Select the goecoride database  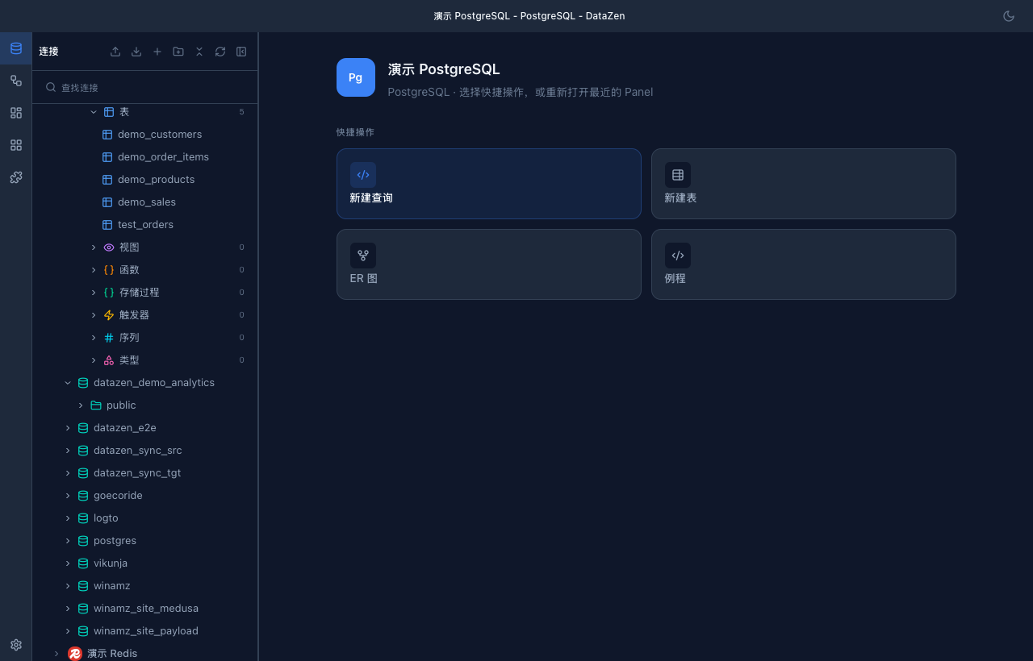click(145, 496)
